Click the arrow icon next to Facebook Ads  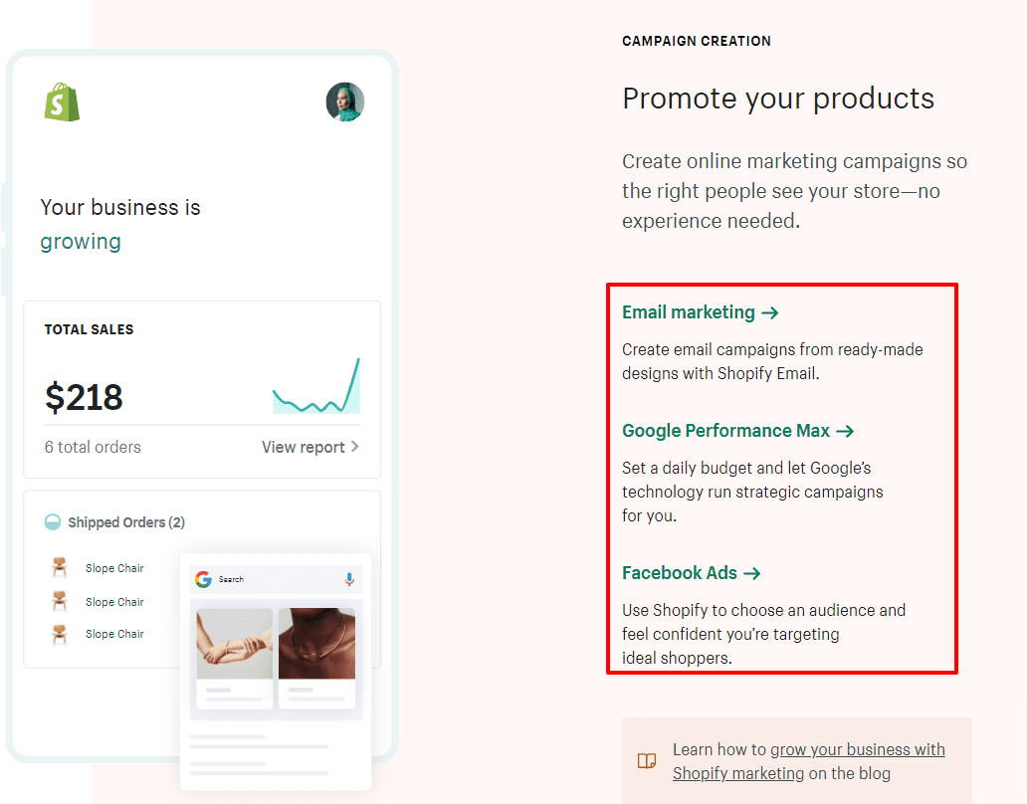click(754, 573)
